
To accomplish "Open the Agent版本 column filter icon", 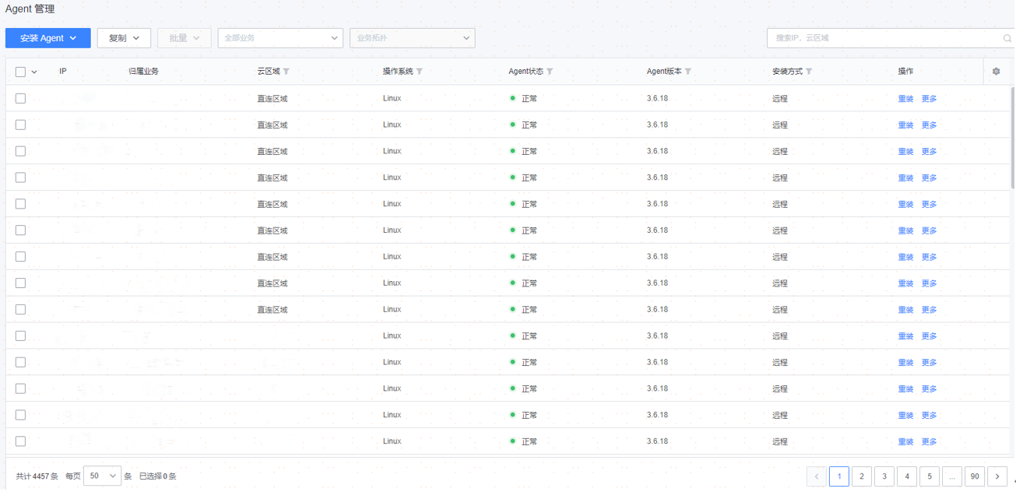I will coord(688,72).
